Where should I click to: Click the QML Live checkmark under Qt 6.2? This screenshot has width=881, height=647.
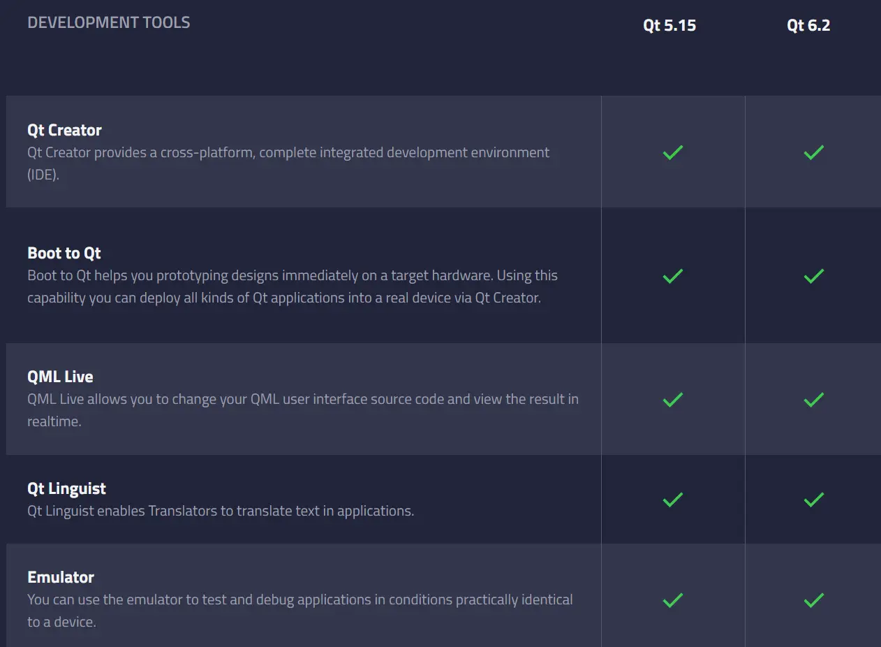coord(813,400)
